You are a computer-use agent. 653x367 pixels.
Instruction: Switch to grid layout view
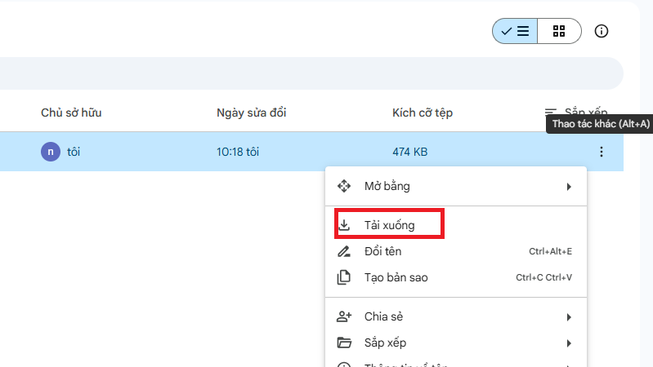[x=559, y=31]
